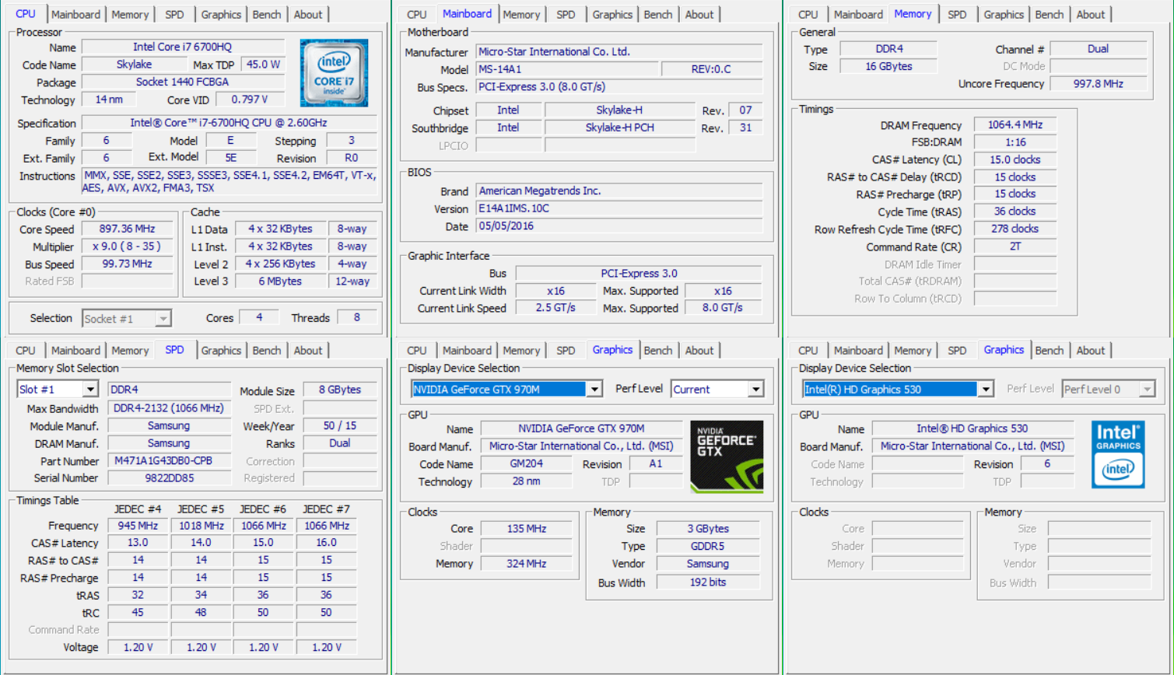Select the Mainboard tab in the GTX 970M panel
Image resolution: width=1174 pixels, height=675 pixels.
coord(467,351)
